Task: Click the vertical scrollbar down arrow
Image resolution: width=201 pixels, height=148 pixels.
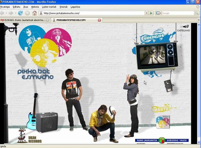Action: pos(199,142)
